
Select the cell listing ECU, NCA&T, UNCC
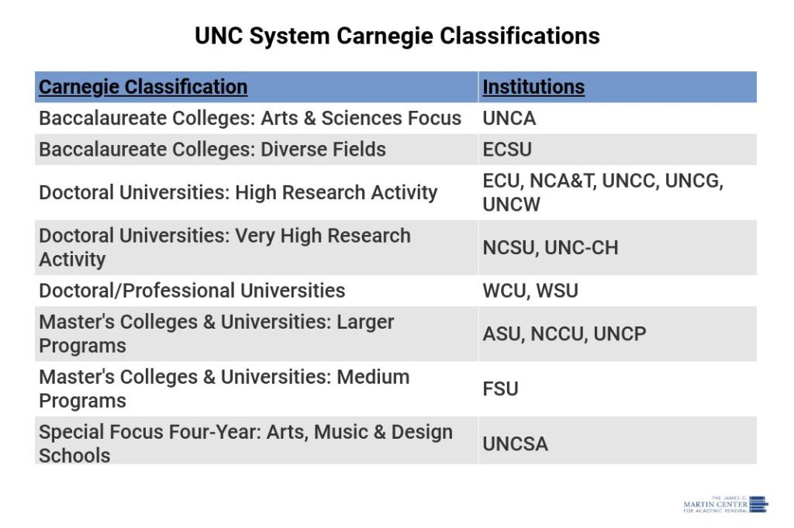click(602, 192)
